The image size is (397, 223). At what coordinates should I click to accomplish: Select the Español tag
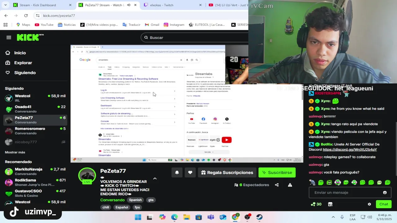click(x=122, y=208)
